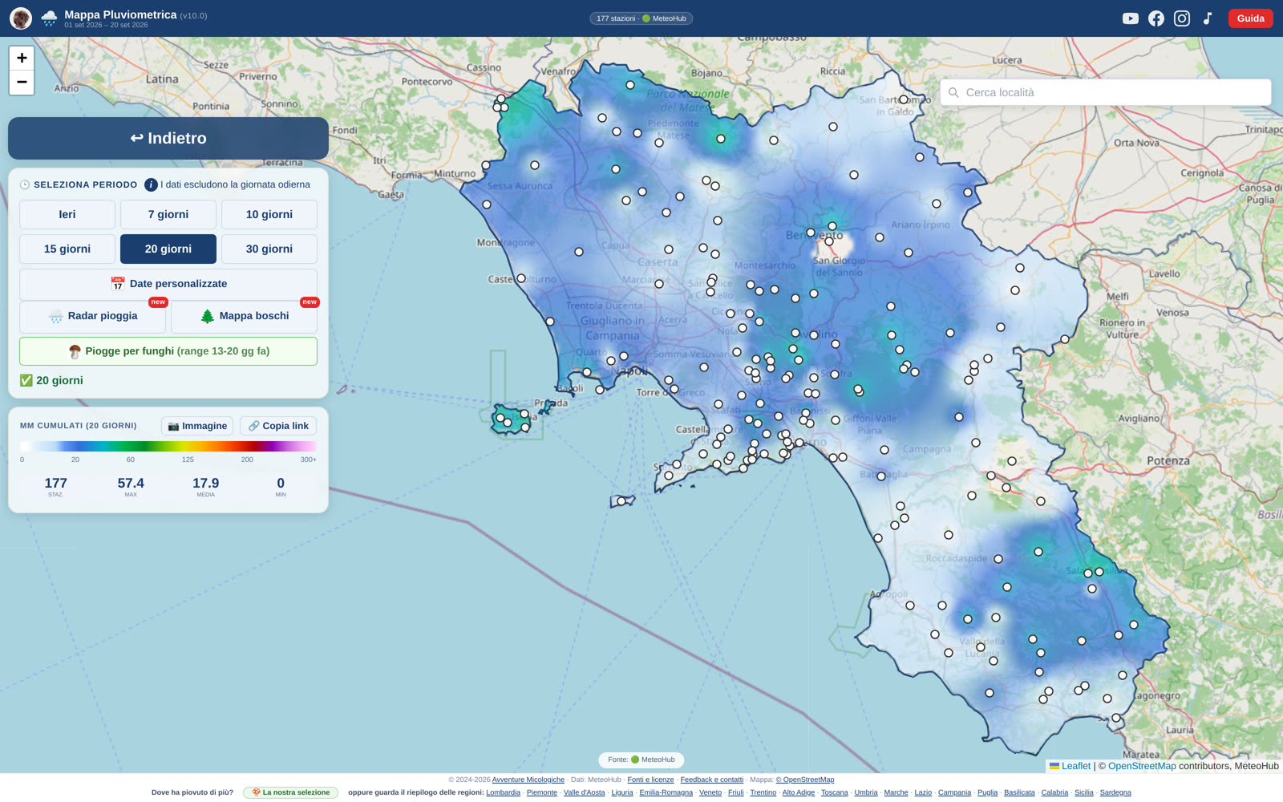Open Campania region summary
The image size is (1283, 802).
pyautogui.click(x=954, y=792)
